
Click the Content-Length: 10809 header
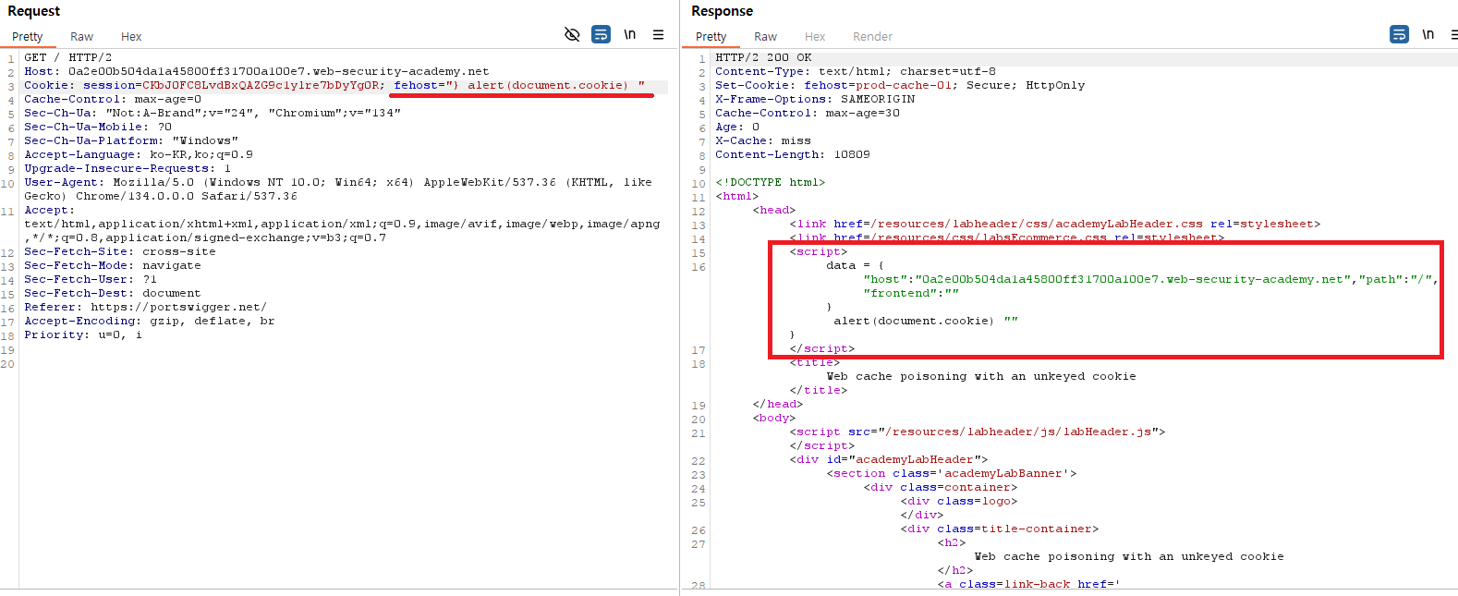pyautogui.click(x=793, y=154)
